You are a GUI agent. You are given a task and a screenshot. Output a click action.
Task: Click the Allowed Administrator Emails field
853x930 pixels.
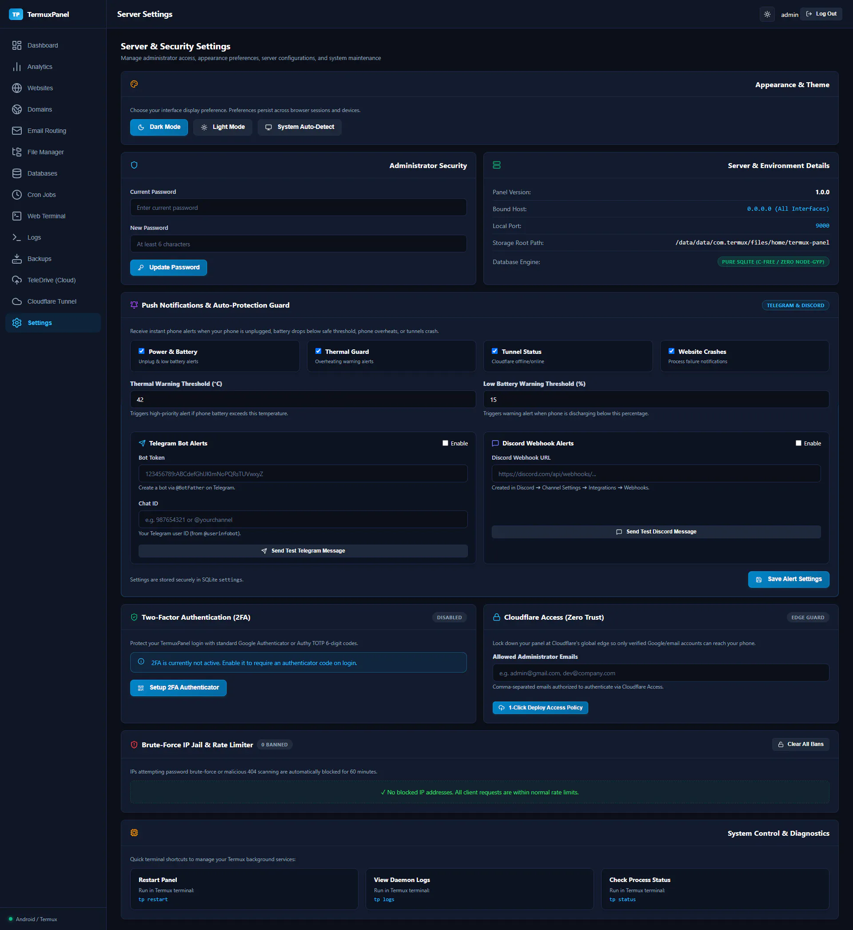661,673
